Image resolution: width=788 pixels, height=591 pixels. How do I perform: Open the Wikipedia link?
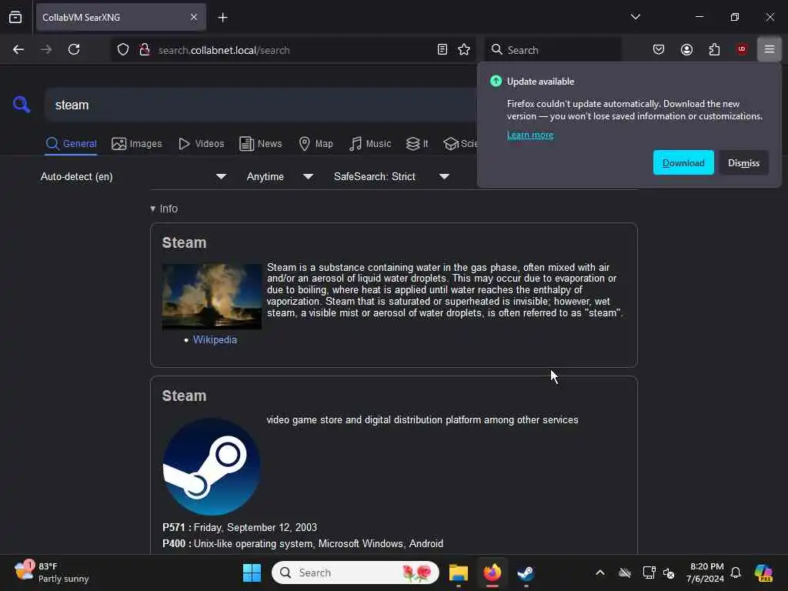pyautogui.click(x=215, y=339)
